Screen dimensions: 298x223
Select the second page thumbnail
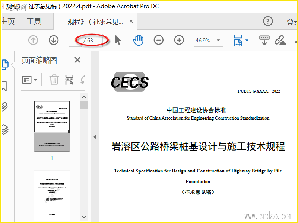[52, 196]
